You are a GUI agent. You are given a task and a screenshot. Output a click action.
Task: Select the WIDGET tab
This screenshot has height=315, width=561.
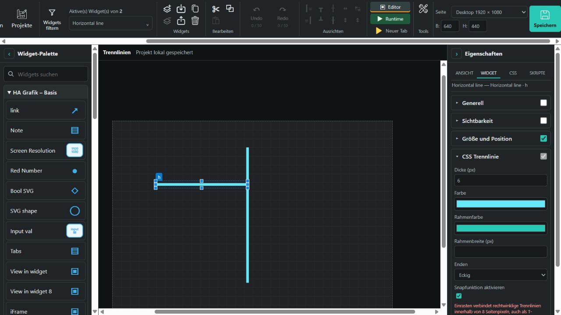click(489, 73)
